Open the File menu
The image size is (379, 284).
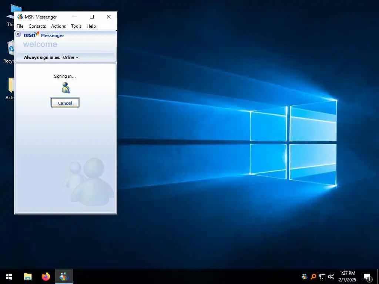[x=20, y=26]
